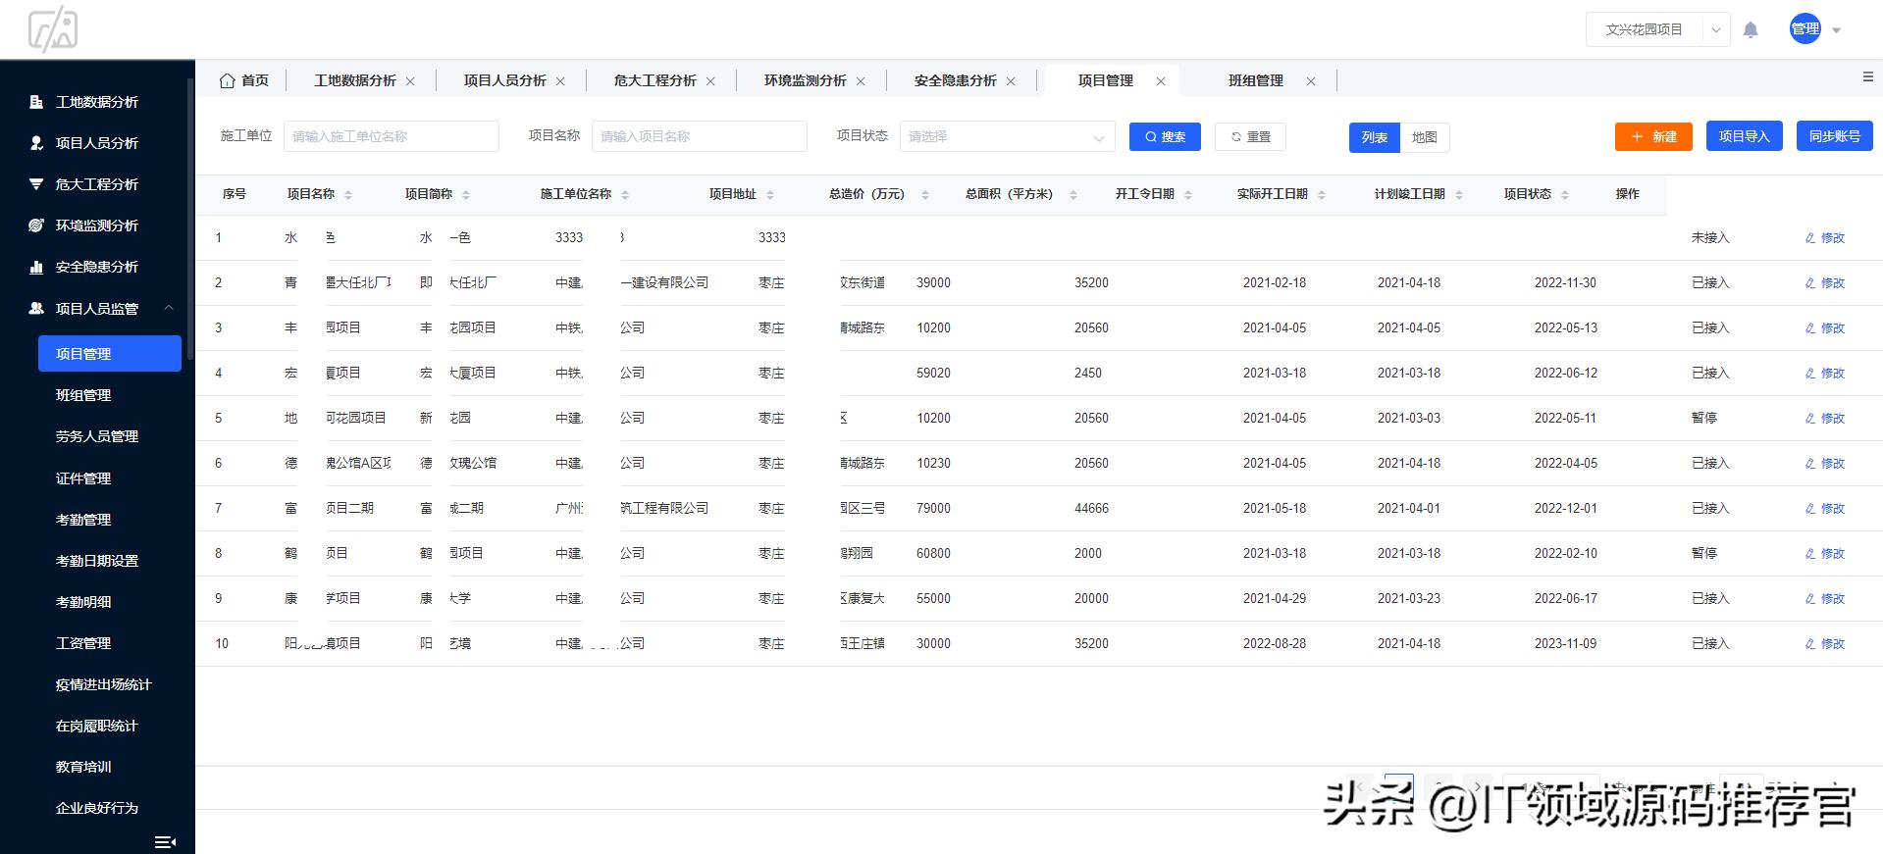Open the notification bell
The image size is (1883, 854).
[1751, 29]
